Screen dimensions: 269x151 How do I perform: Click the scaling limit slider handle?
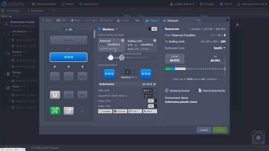pyautogui.click(x=121, y=58)
